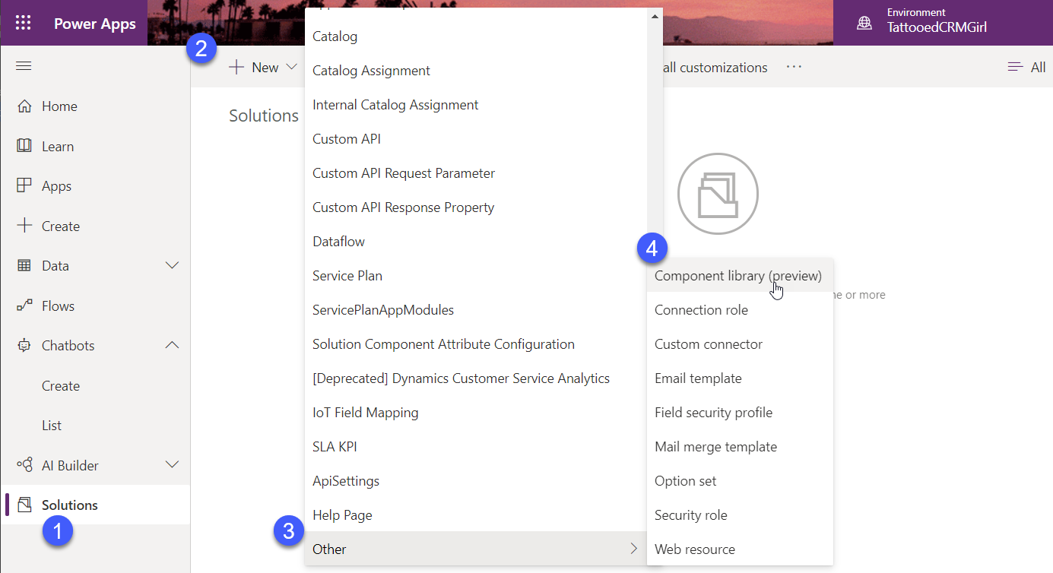Select Component library (preview) from submenu

[x=738, y=275]
